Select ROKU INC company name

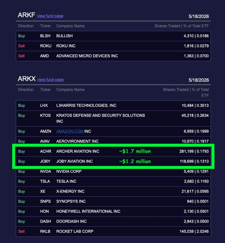[x=66, y=46]
